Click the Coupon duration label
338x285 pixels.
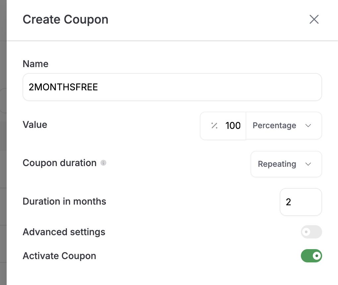point(60,163)
